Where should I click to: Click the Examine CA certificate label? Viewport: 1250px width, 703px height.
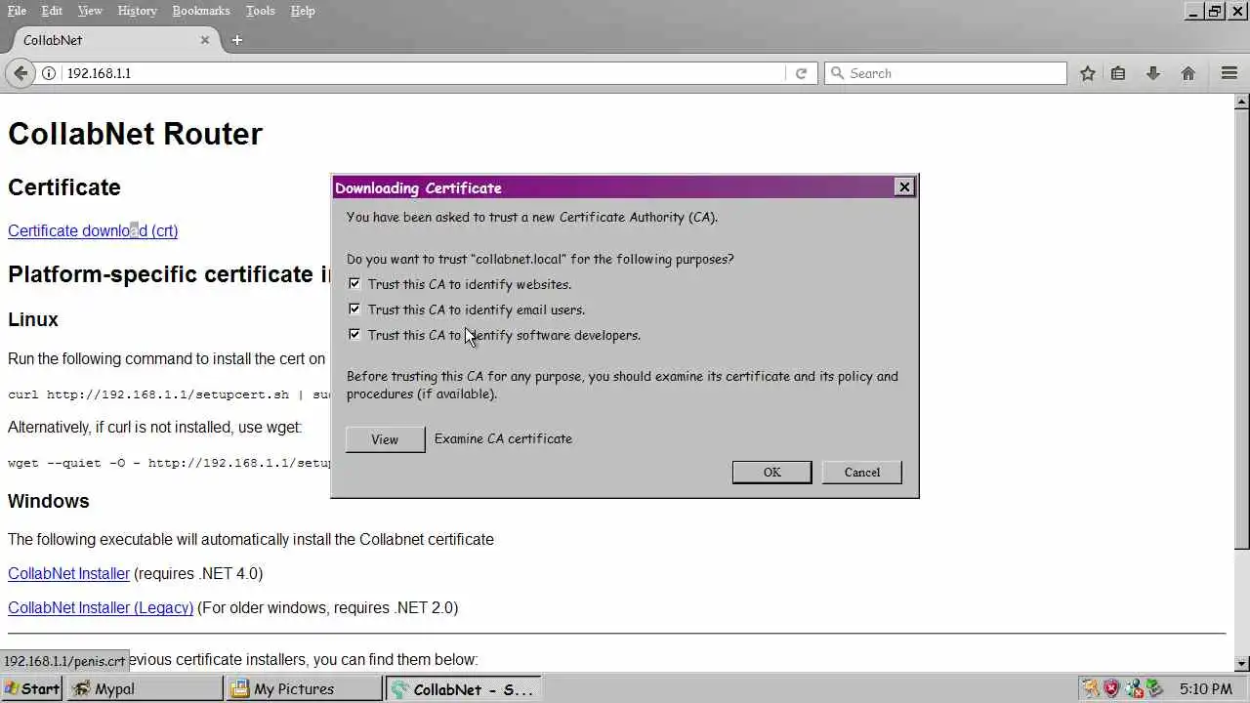[x=503, y=438]
